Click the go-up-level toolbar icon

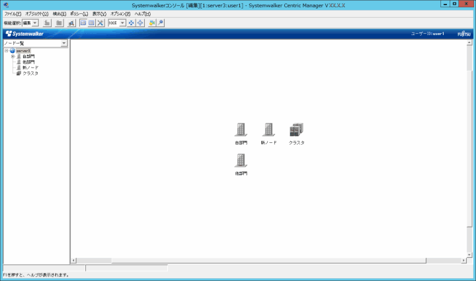point(47,22)
